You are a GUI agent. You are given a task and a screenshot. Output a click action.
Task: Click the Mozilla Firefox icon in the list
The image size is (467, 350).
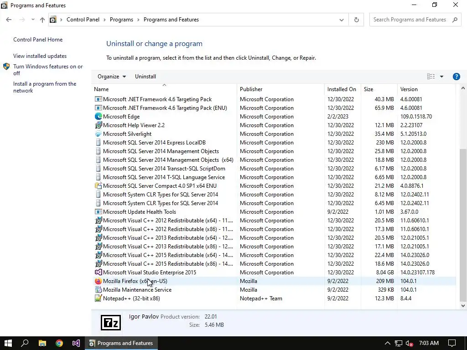point(98,281)
